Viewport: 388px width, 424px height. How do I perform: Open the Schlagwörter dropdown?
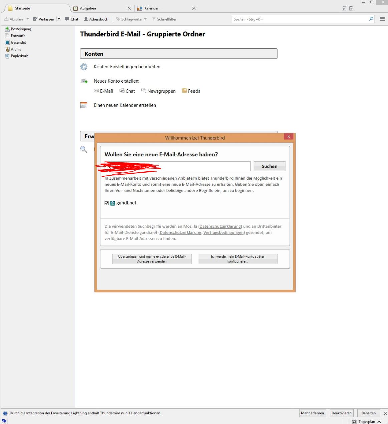coord(131,19)
